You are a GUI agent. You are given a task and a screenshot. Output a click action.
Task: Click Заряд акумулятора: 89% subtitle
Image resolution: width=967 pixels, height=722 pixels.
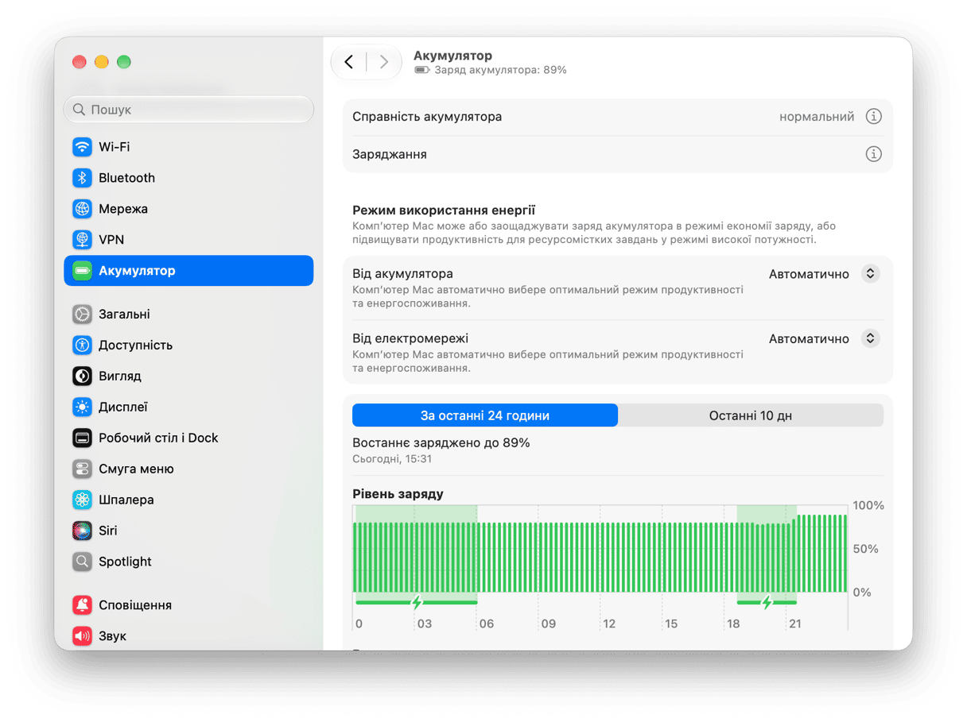point(500,70)
